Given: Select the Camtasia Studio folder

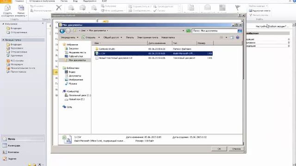Looking at the screenshot, I should coord(107,49).
